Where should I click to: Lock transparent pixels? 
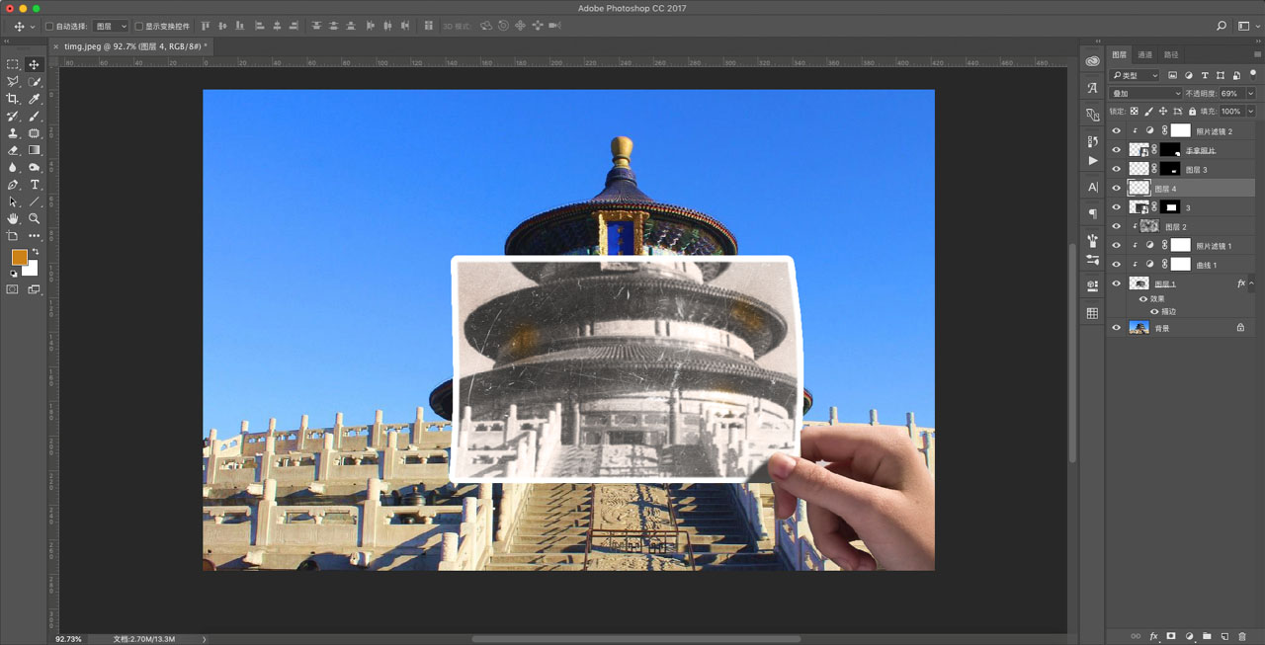(1135, 112)
